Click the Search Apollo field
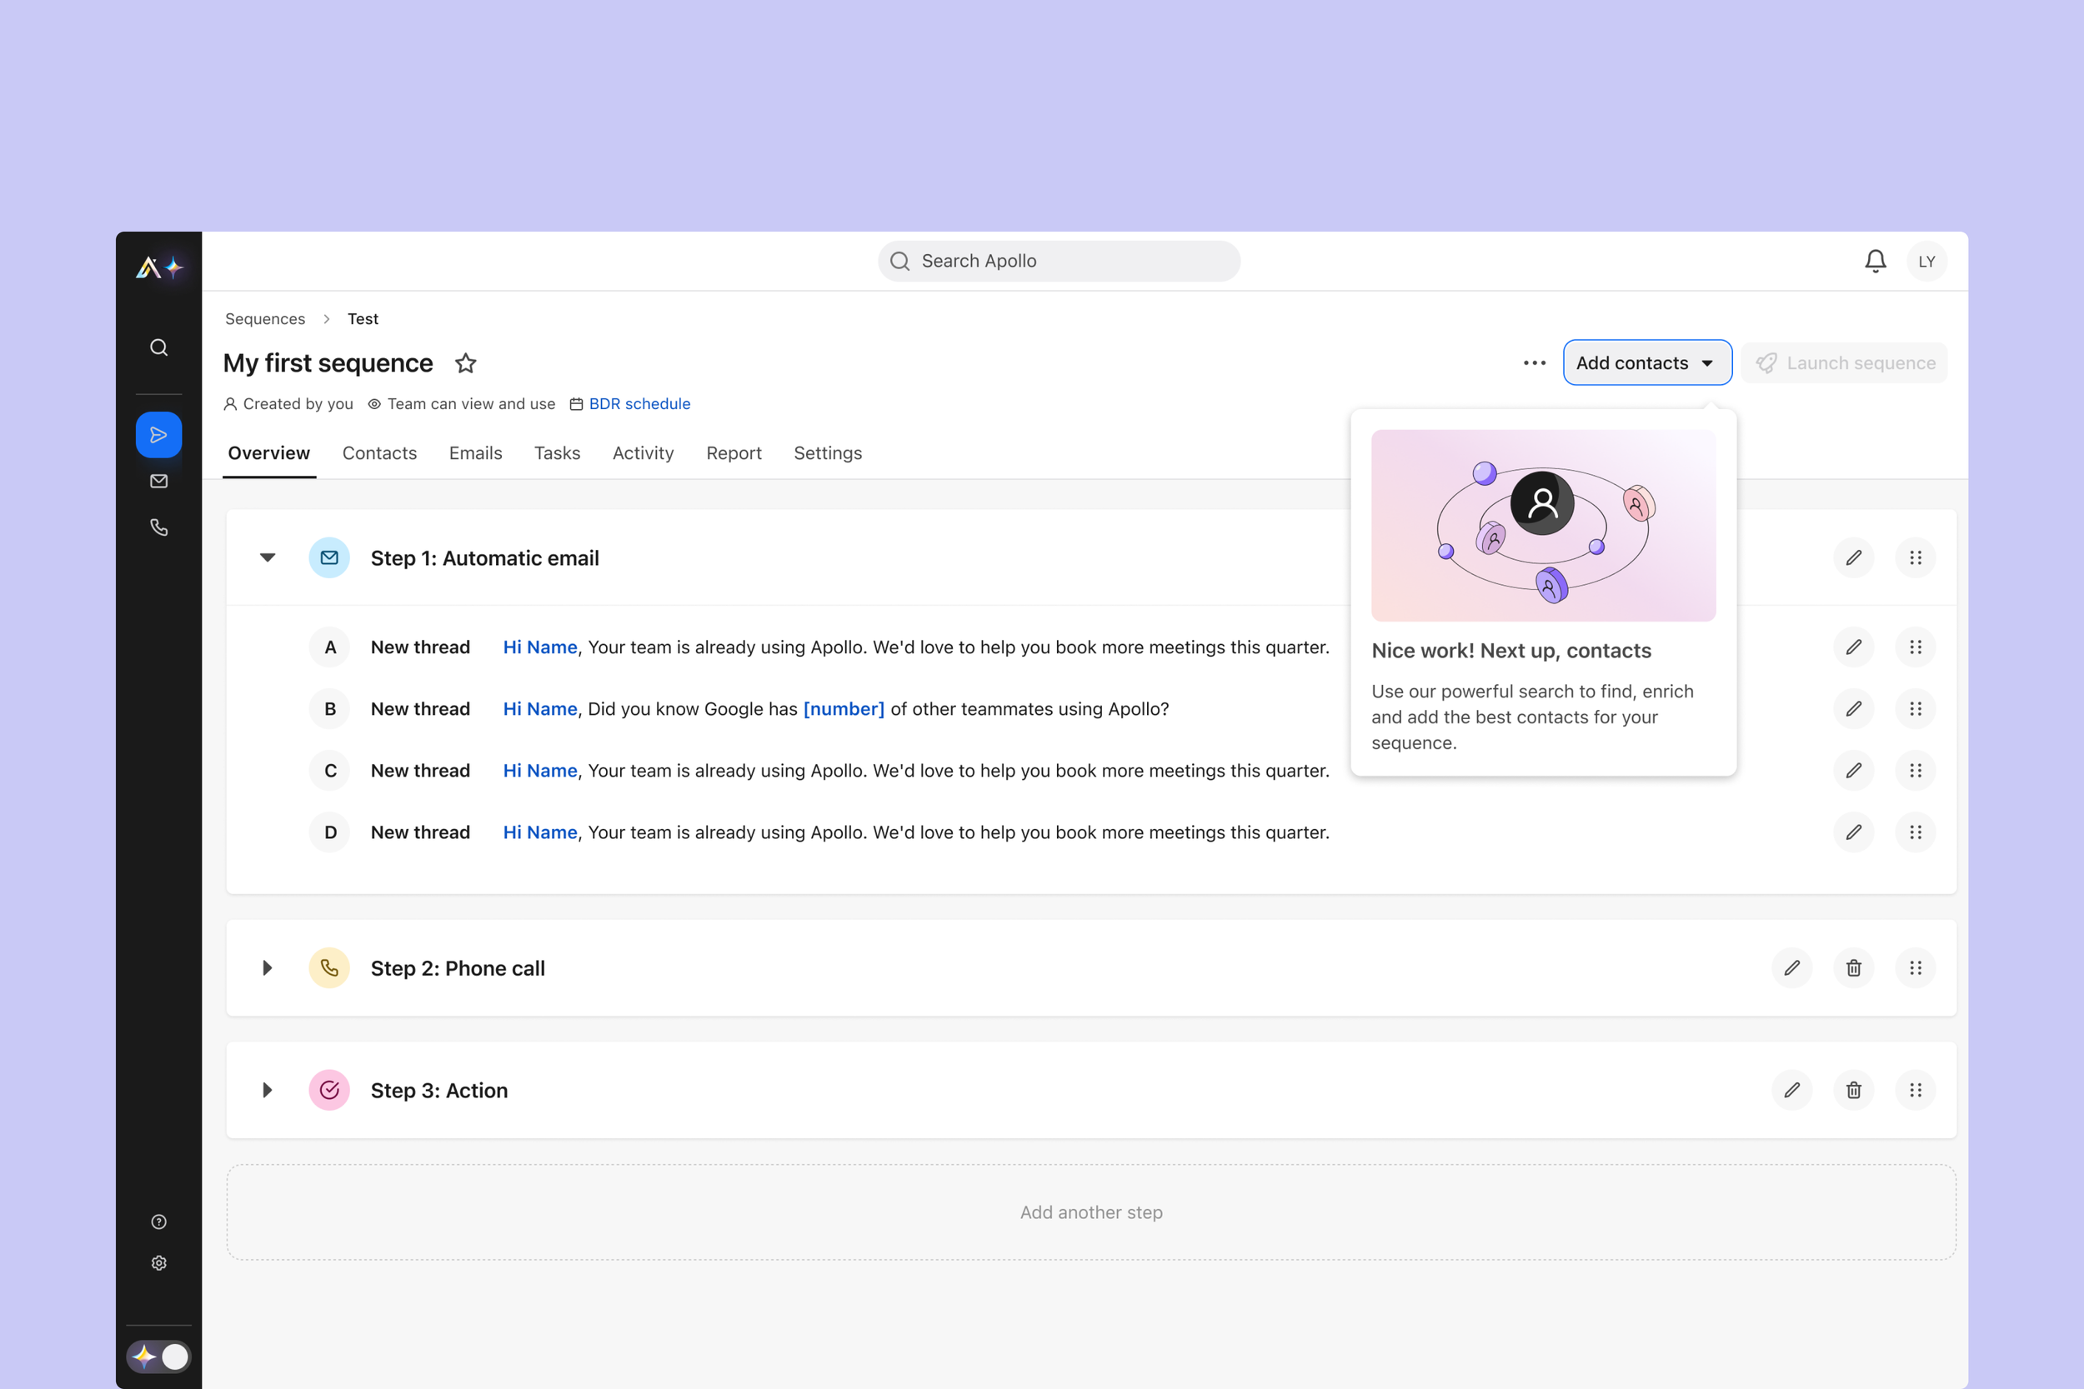 tap(1059, 262)
